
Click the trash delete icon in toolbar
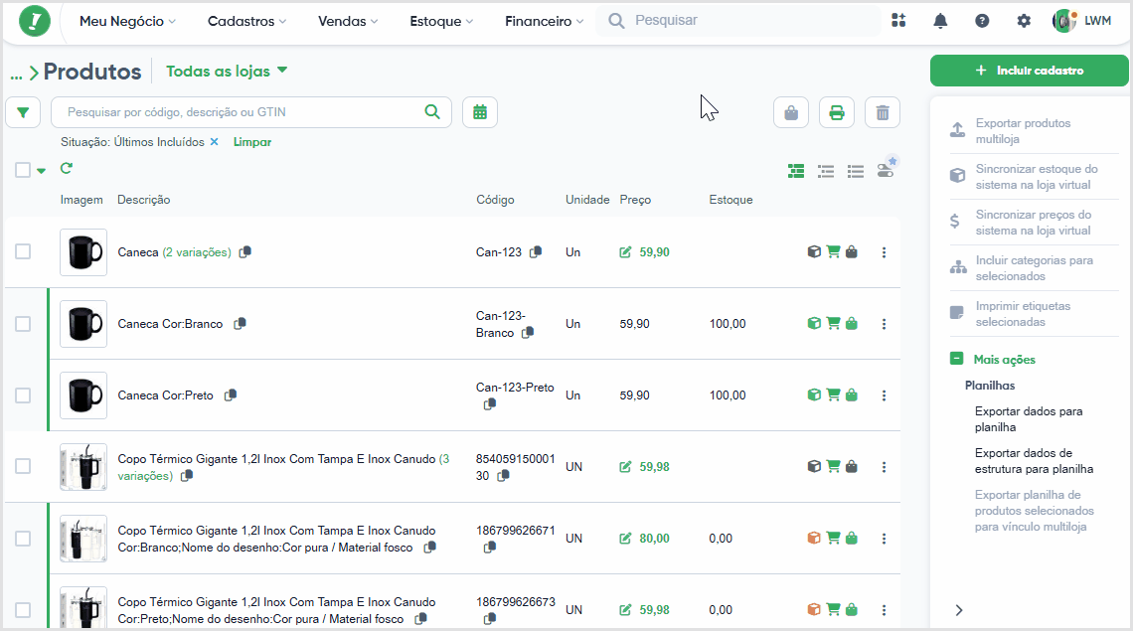click(883, 112)
